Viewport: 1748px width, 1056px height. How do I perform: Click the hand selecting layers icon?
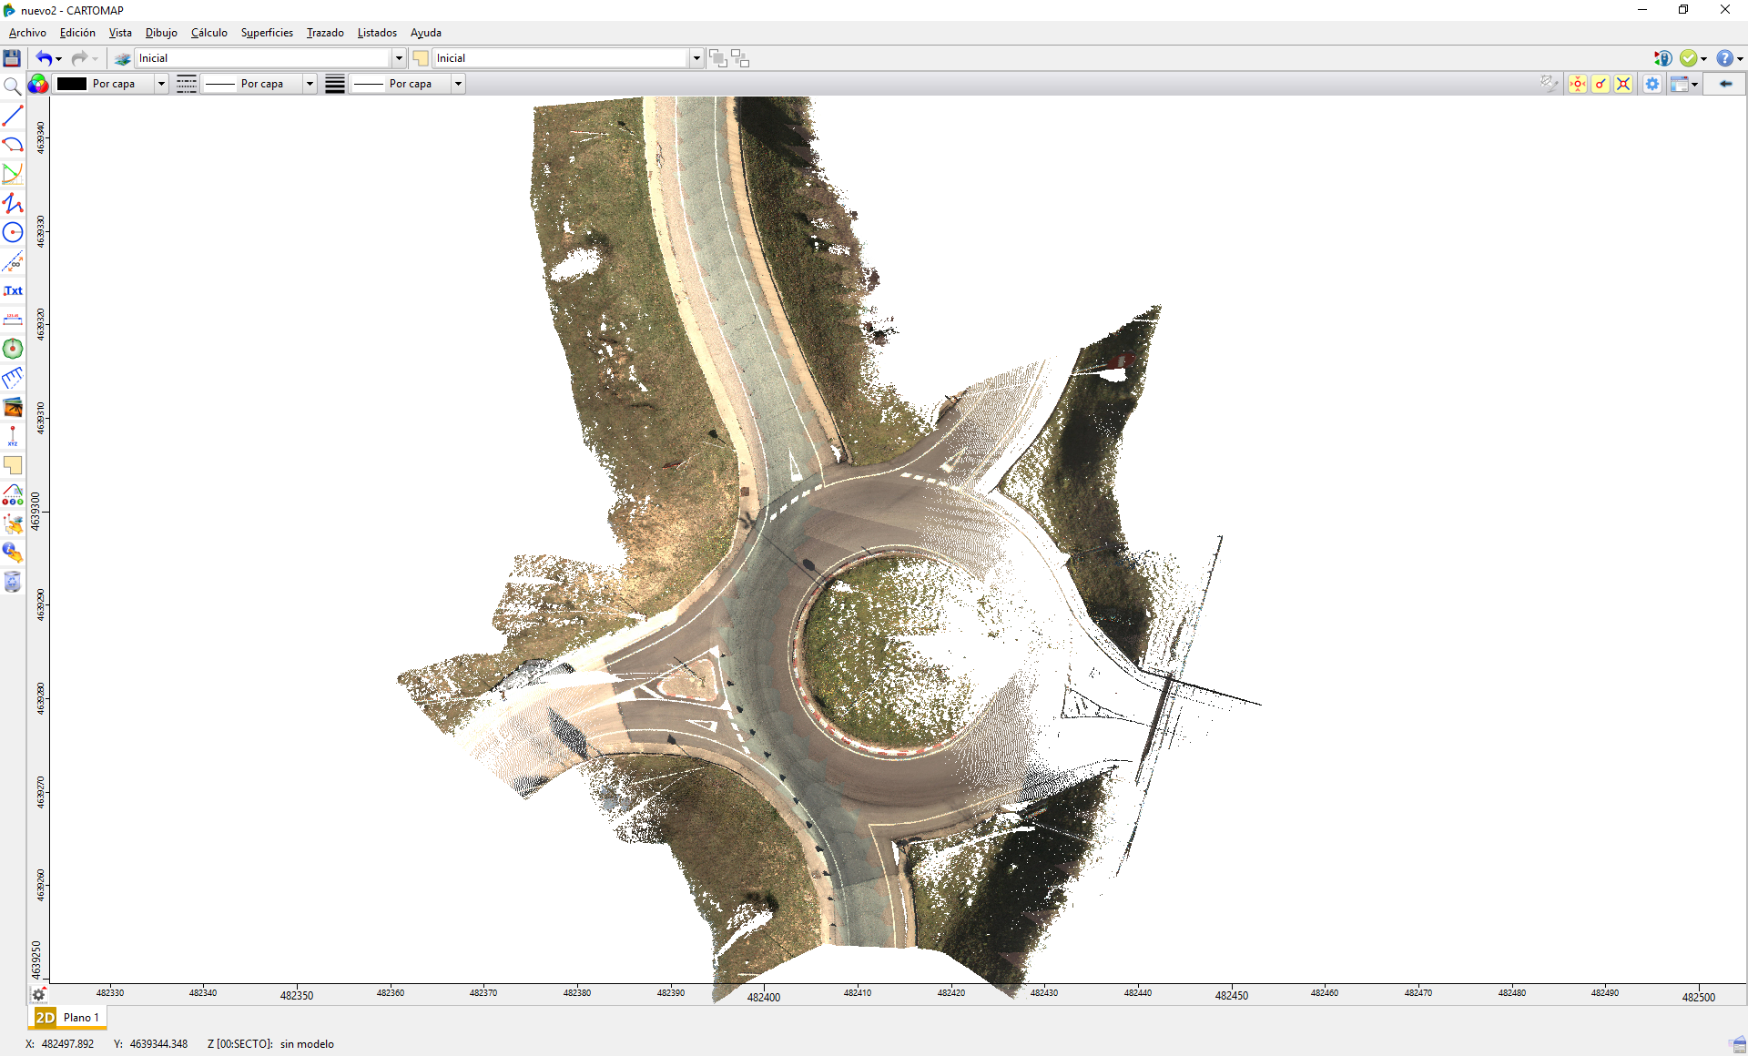coord(13,523)
